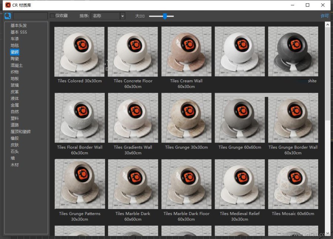Image resolution: width=333 pixels, height=239 pixels.
Task: Select the 地板 floor category
Action: [15, 78]
